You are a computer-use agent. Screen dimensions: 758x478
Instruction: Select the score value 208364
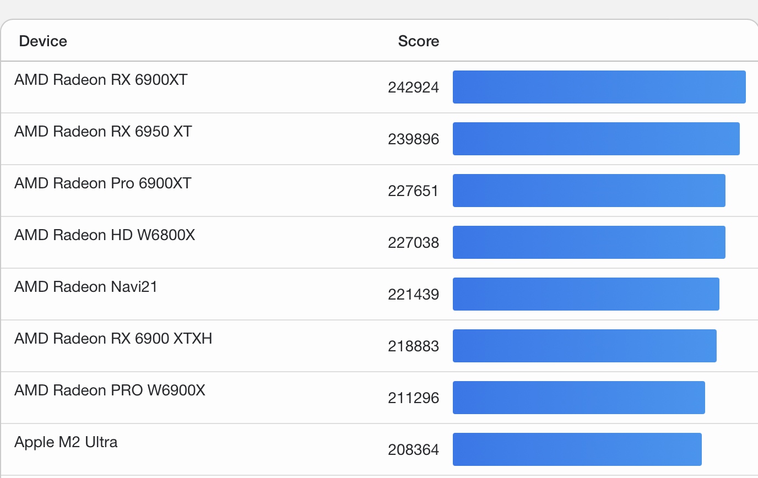coord(414,450)
